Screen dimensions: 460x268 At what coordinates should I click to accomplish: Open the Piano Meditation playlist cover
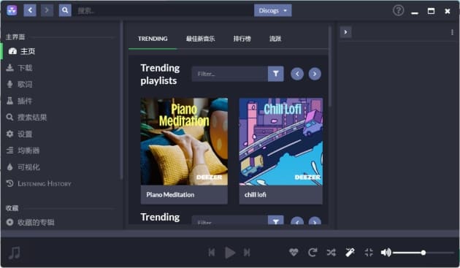pos(184,142)
